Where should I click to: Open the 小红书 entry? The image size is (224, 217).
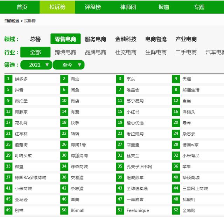tap(133, 112)
